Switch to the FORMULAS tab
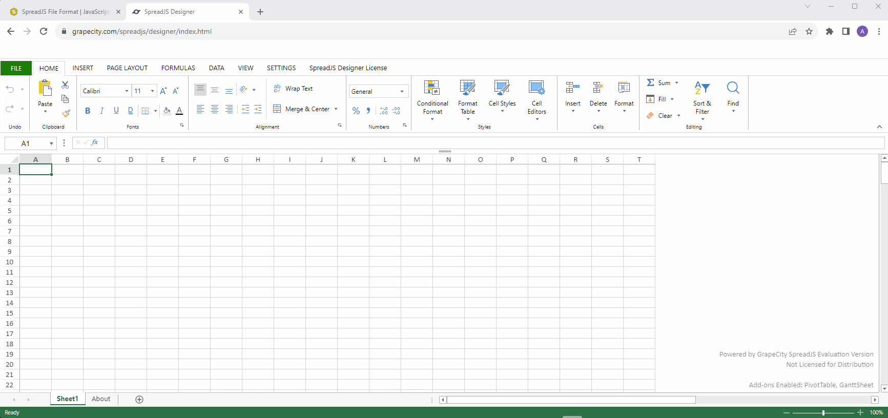This screenshot has height=418, width=888. (x=178, y=68)
